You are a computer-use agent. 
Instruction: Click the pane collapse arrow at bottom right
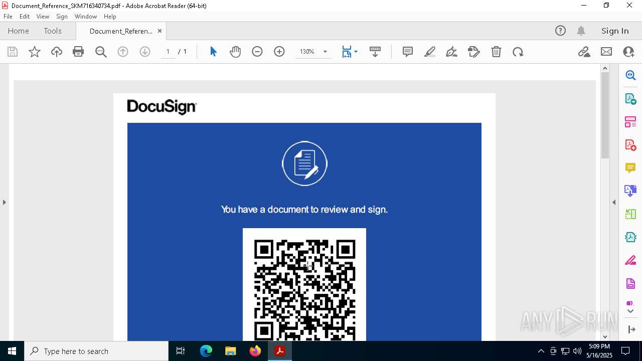(631, 329)
